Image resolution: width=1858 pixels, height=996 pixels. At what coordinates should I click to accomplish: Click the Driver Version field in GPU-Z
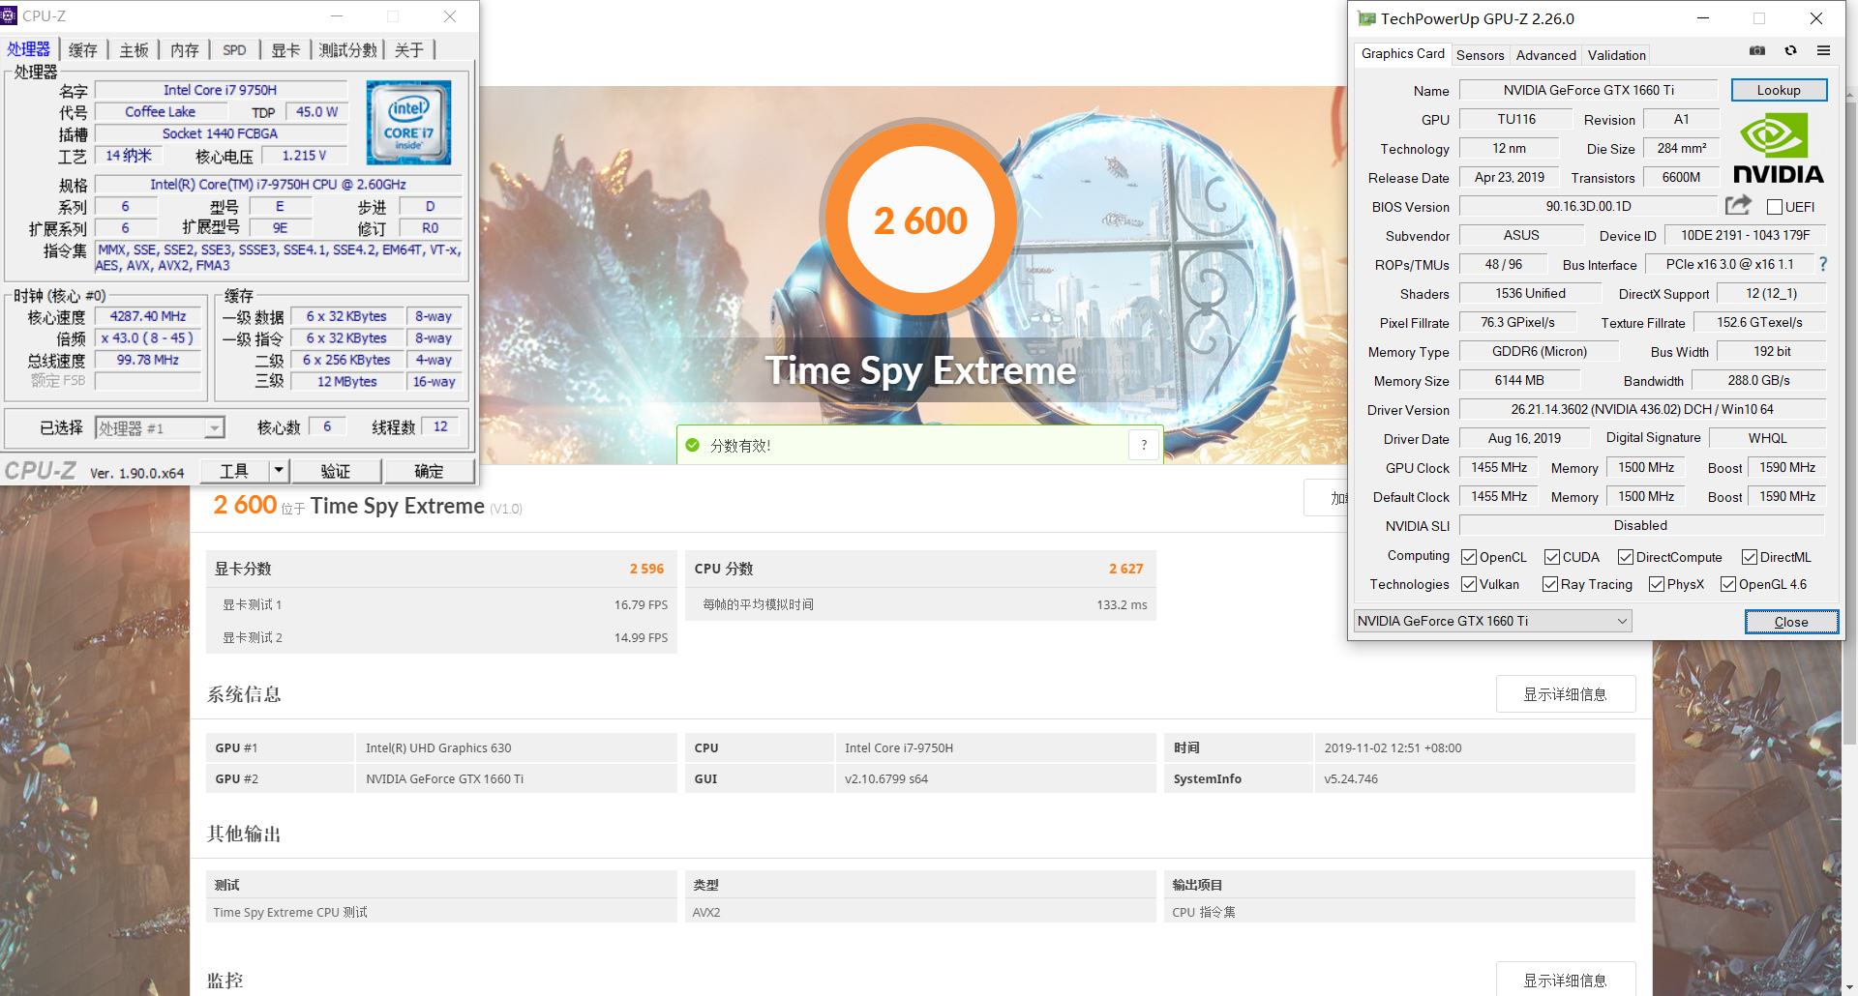click(1642, 409)
